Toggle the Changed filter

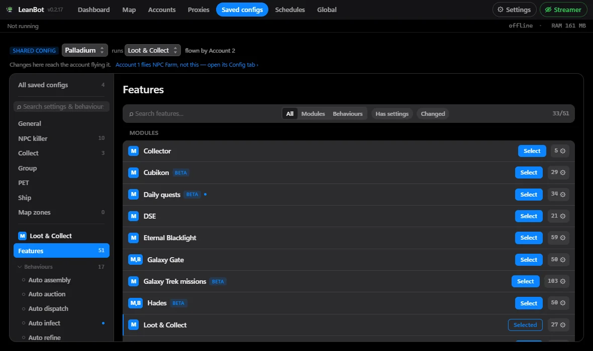pos(433,114)
